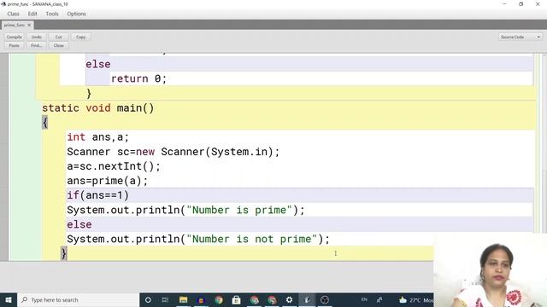The height and width of the screenshot is (307, 547).
Task: Open the Class menu
Action: 14,14
